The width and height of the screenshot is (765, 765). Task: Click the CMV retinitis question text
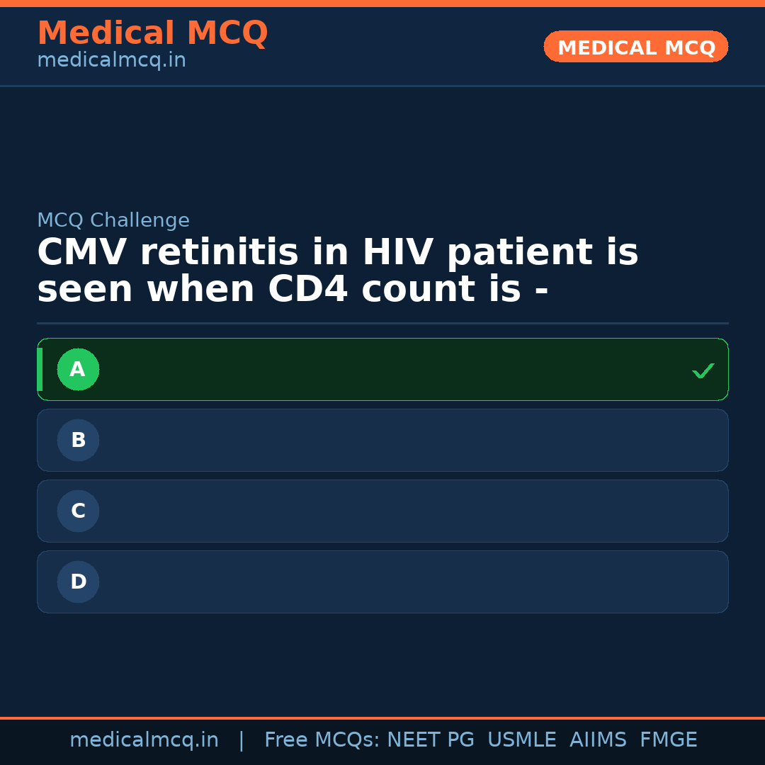[x=337, y=271]
